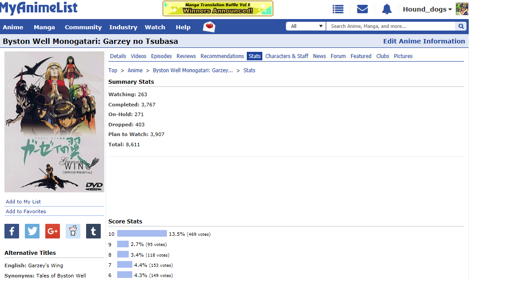Open the Help menu

click(183, 27)
